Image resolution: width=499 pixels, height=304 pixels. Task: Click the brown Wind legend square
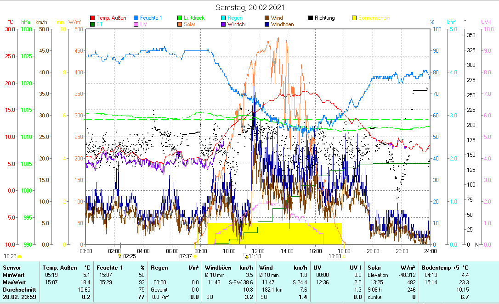click(267, 18)
